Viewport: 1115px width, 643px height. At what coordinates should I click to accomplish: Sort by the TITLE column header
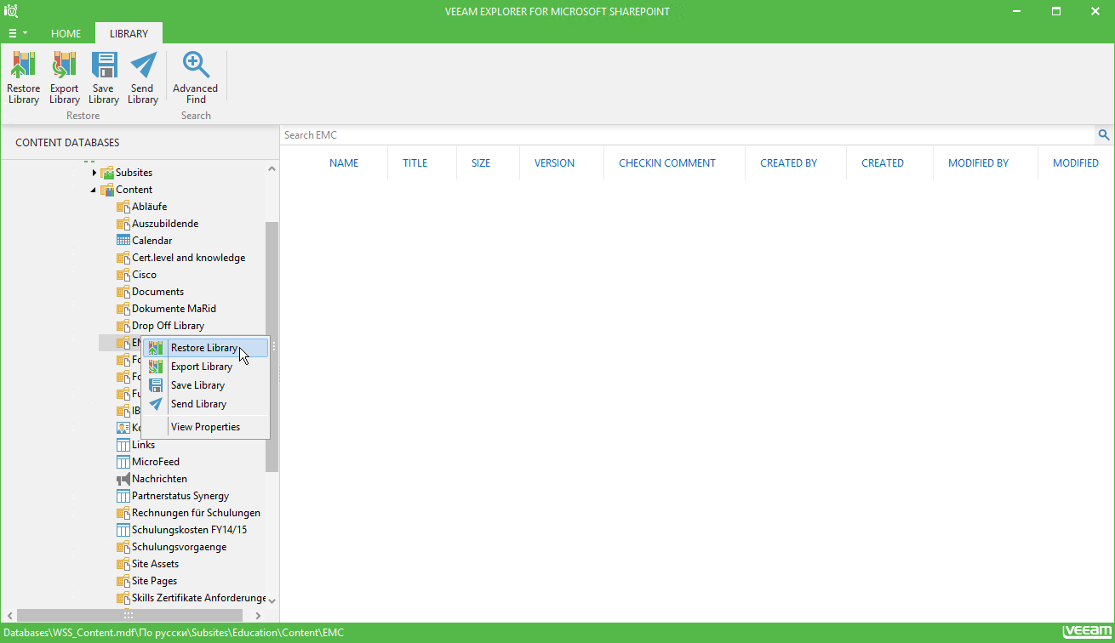pyautogui.click(x=415, y=163)
